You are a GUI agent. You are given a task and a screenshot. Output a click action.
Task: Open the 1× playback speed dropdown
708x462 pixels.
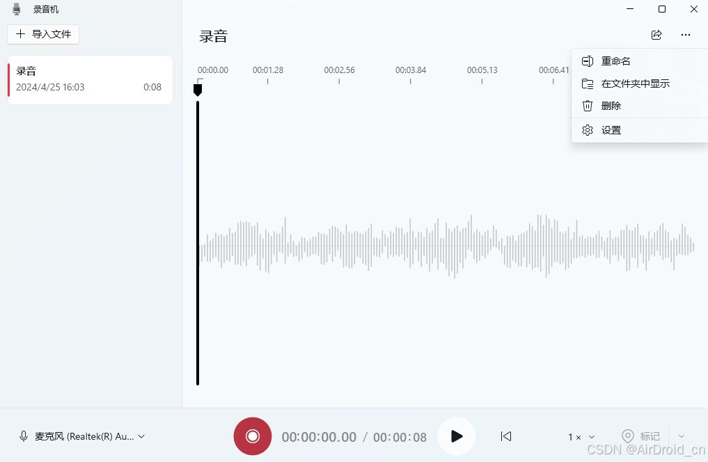pos(581,437)
